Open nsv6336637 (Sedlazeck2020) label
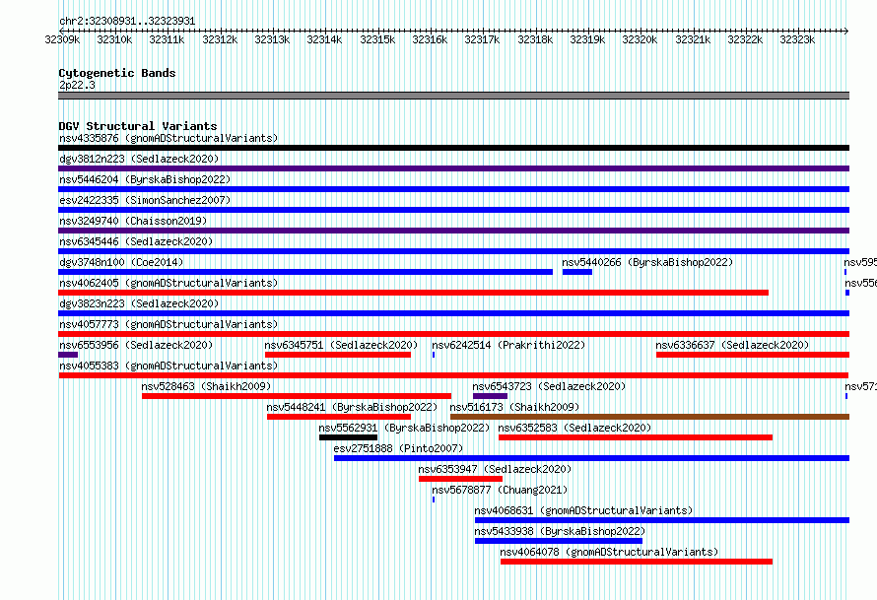 (x=732, y=345)
